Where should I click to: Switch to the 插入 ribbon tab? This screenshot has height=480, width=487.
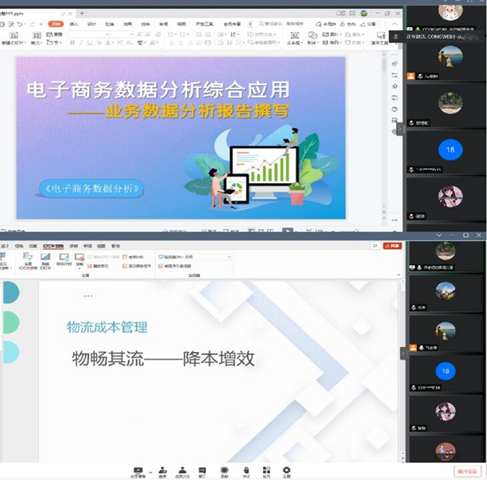tap(73, 24)
